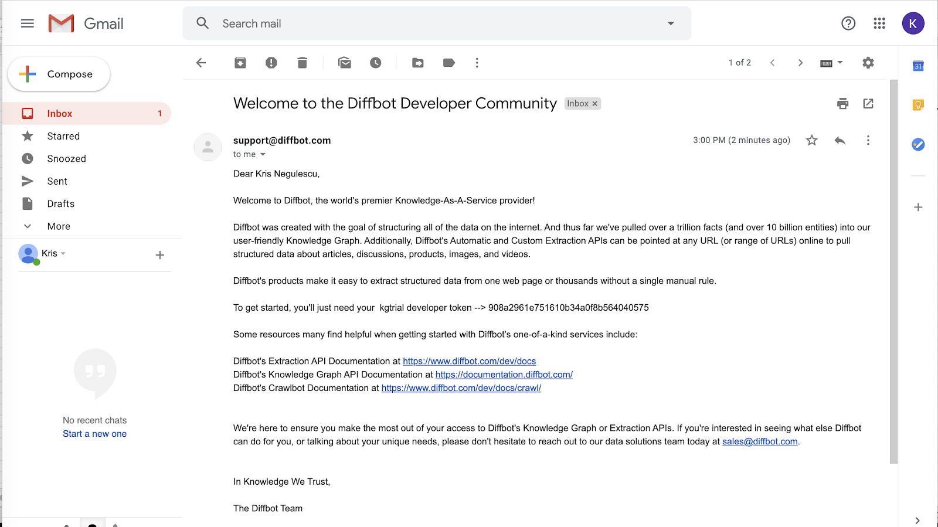Open the Drafts folder
The width and height of the screenshot is (938, 527).
(x=87, y=204)
